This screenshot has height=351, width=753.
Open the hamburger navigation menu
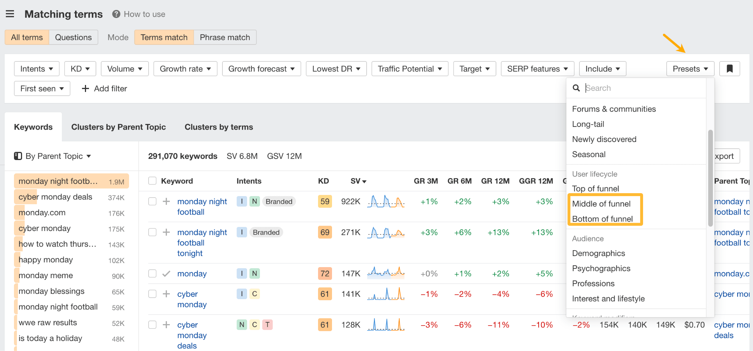tap(10, 14)
